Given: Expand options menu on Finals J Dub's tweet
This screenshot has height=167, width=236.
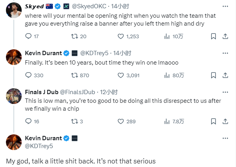Looking at the screenshot, I should [225, 92].
